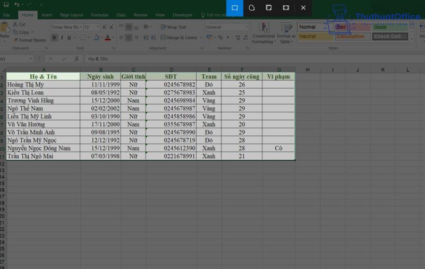Select Window Snip mode in the snipping bar

pos(269,8)
